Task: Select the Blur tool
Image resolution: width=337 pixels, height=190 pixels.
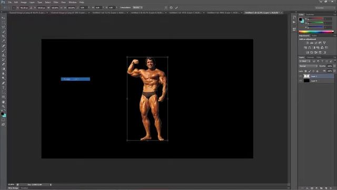Action: (x=3, y=73)
